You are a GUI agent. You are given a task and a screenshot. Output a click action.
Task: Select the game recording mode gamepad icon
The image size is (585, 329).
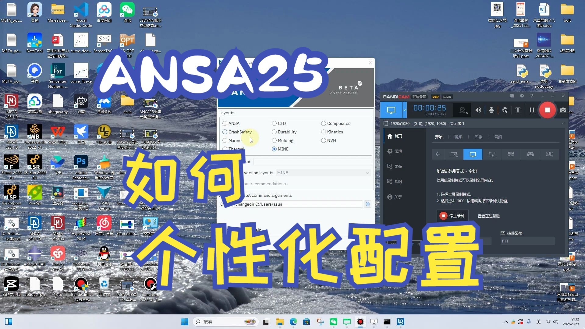pos(530,154)
